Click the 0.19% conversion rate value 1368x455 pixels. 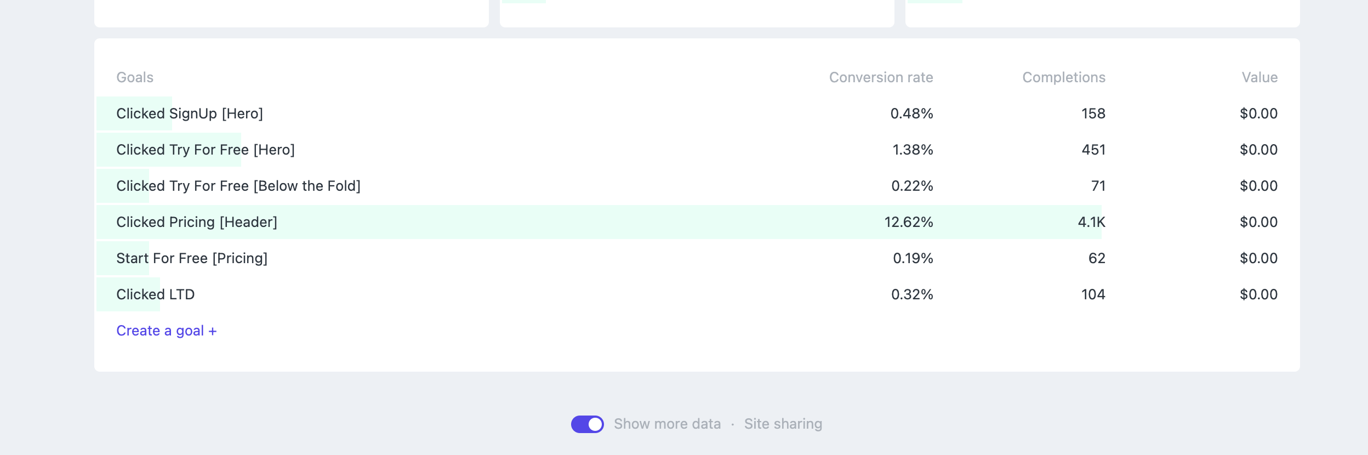[x=913, y=258]
